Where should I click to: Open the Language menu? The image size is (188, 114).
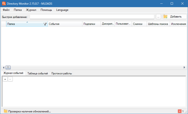(62, 10)
